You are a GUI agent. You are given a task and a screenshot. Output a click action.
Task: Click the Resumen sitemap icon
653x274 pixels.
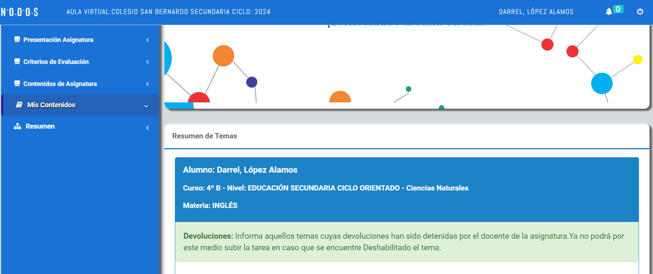pyautogui.click(x=18, y=127)
